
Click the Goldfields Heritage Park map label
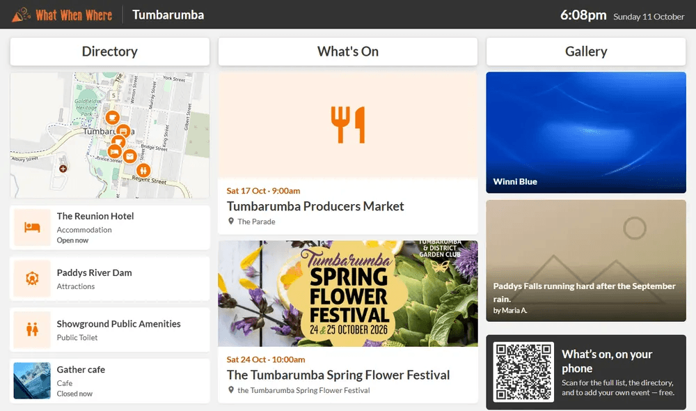pyautogui.click(x=86, y=107)
